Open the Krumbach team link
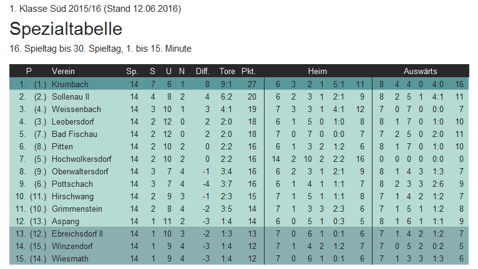The height and width of the screenshot is (269, 478). pos(70,84)
